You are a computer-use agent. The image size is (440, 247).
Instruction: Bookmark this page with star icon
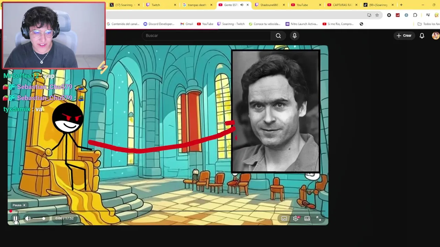(377, 15)
